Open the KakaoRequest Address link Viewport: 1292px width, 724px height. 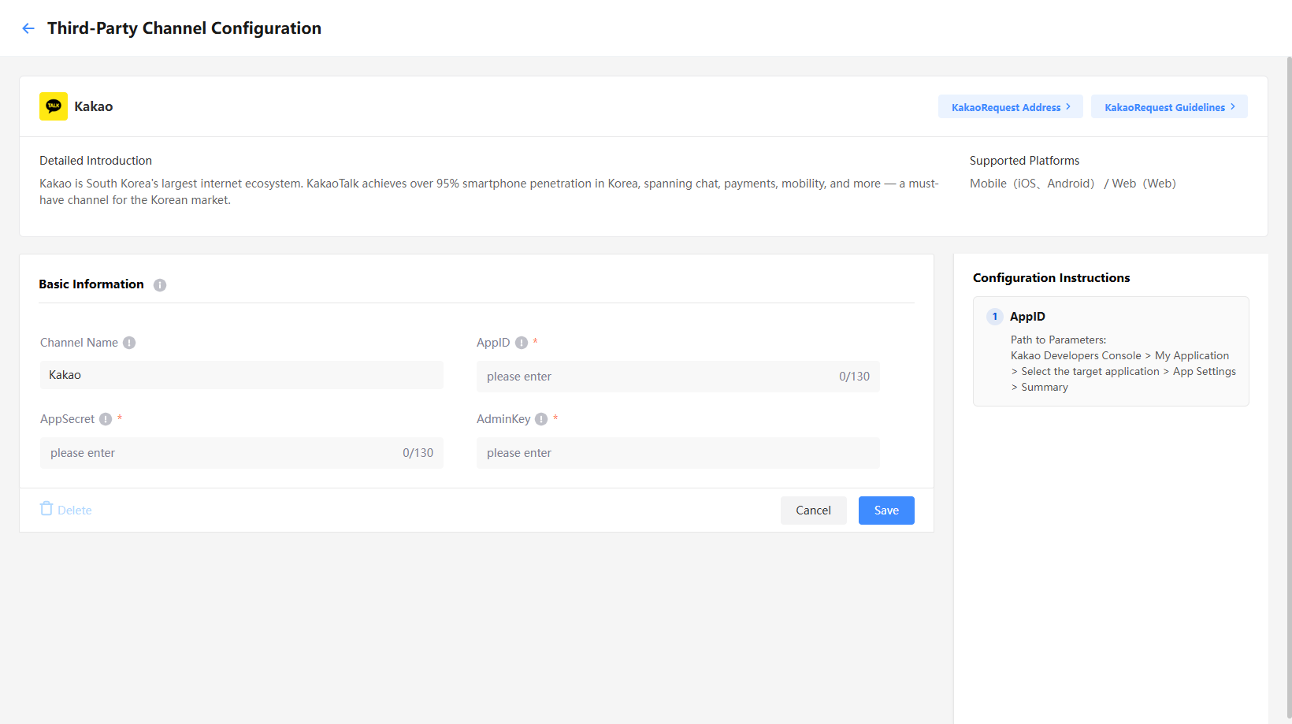(x=1011, y=106)
